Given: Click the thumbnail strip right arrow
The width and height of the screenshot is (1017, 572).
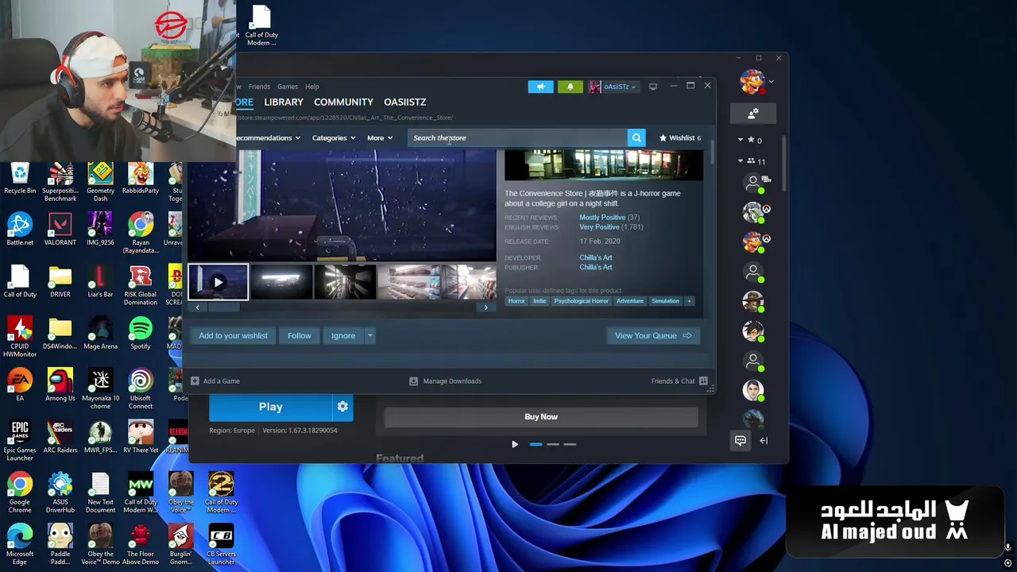Looking at the screenshot, I should [x=485, y=307].
